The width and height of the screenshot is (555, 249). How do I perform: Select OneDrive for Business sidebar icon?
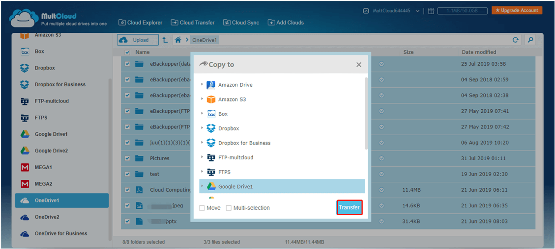pyautogui.click(x=25, y=234)
